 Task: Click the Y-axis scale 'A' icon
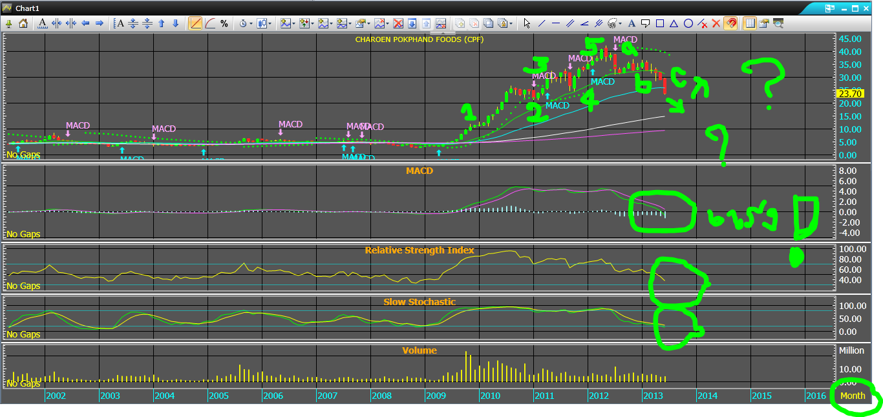119,23
